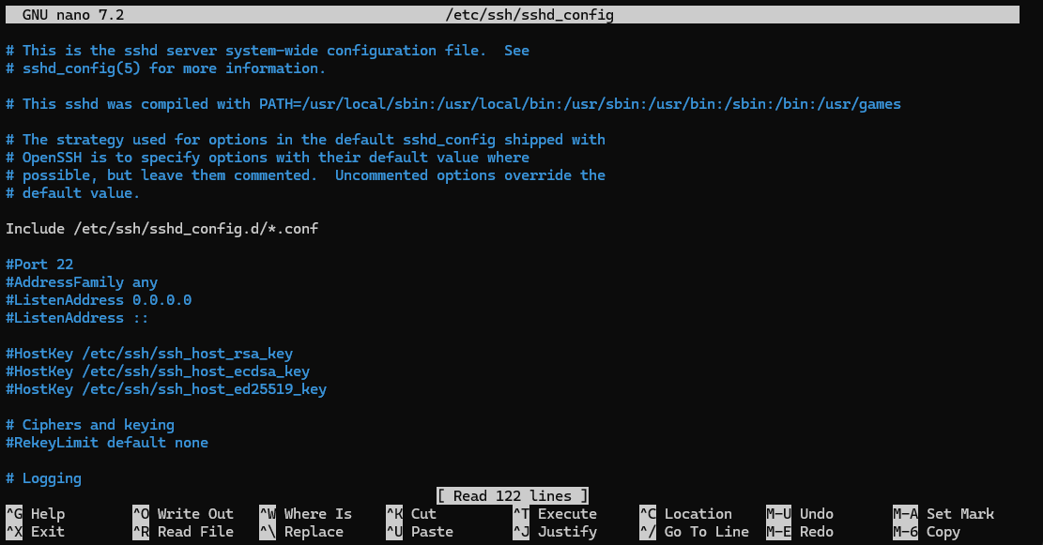Click the M-U Undo shortcut

pos(800,514)
